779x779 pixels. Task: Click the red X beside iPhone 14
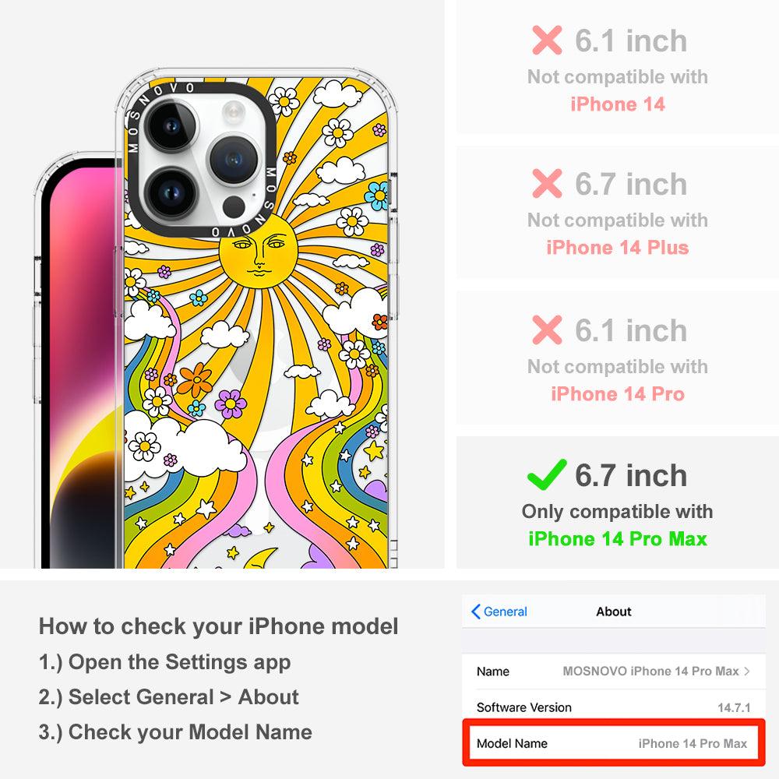point(547,41)
